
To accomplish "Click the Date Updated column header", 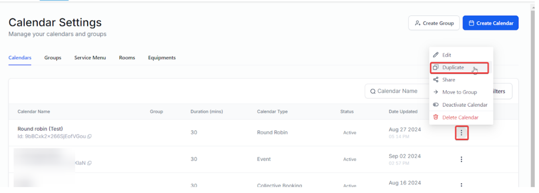I will point(403,111).
